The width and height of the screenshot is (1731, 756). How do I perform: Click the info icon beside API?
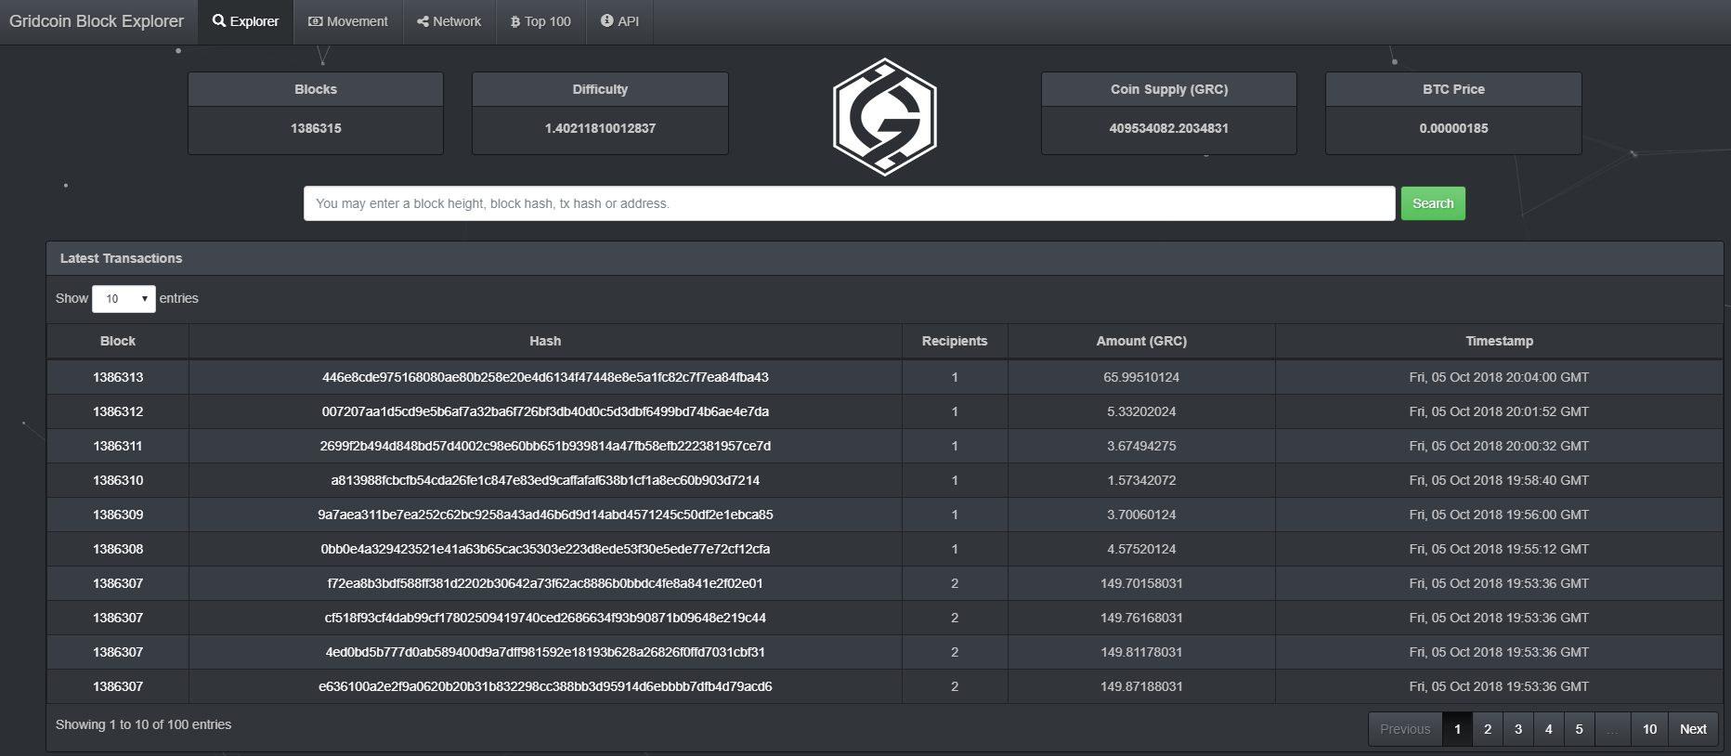coord(607,20)
